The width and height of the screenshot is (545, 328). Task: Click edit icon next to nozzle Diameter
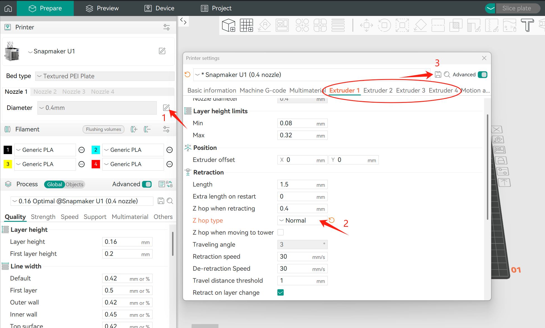click(x=166, y=108)
